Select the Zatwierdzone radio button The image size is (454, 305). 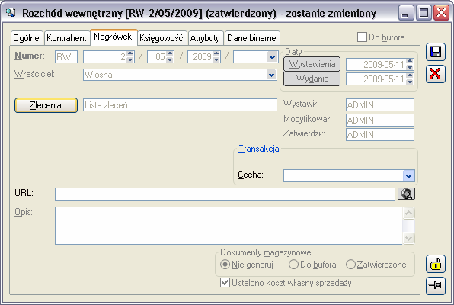point(350,265)
